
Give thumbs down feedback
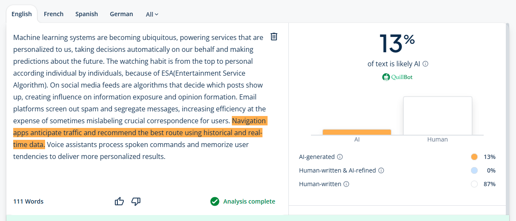point(136,201)
